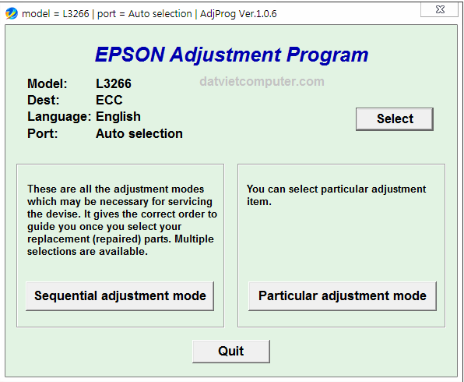The height and width of the screenshot is (382, 464).
Task: Start Sequential adjustment mode
Action: (120, 295)
